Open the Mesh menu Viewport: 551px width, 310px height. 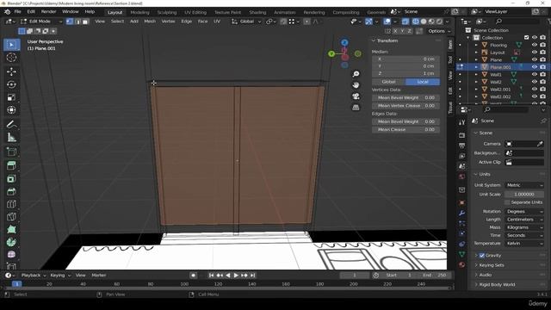click(150, 22)
